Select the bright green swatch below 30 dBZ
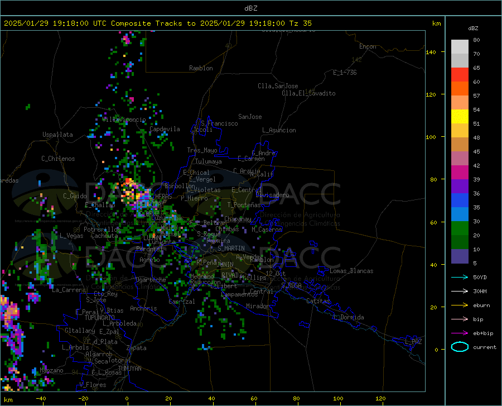The width and height of the screenshot is (502, 406). click(460, 228)
